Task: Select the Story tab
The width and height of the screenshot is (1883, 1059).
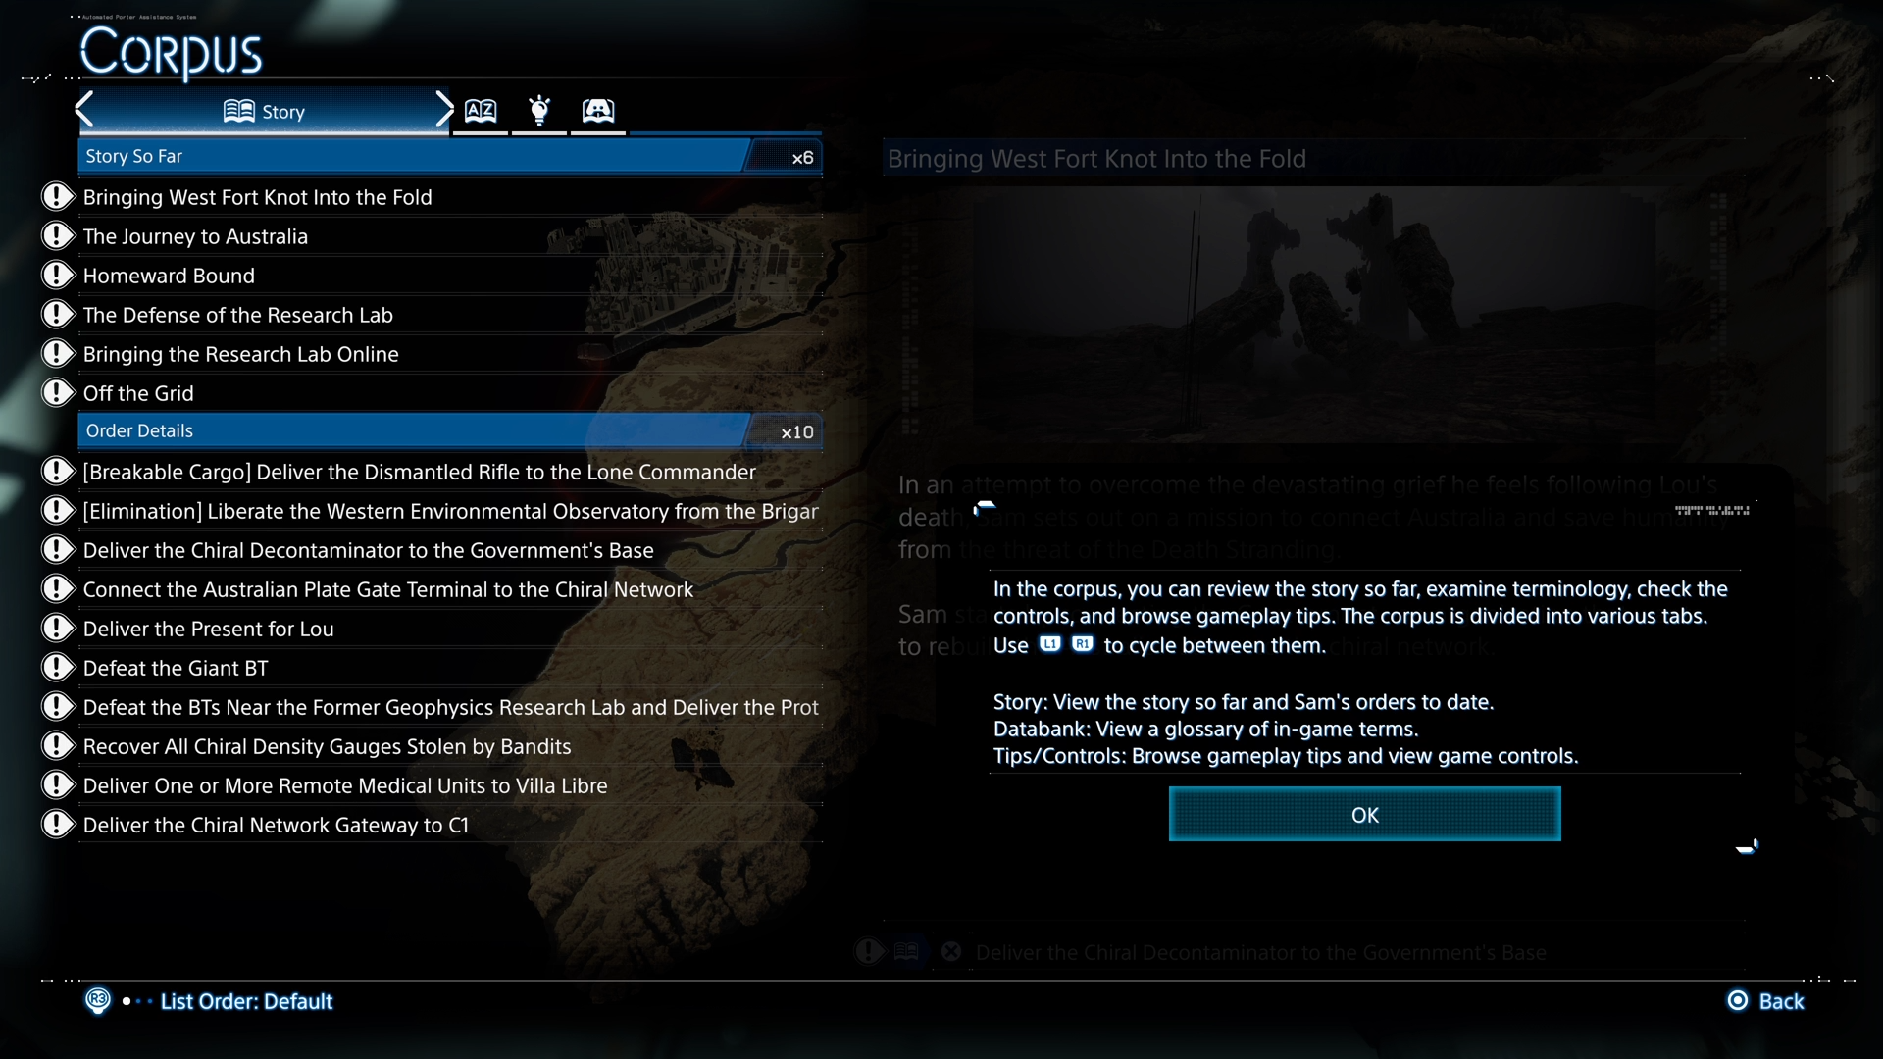Action: click(264, 112)
